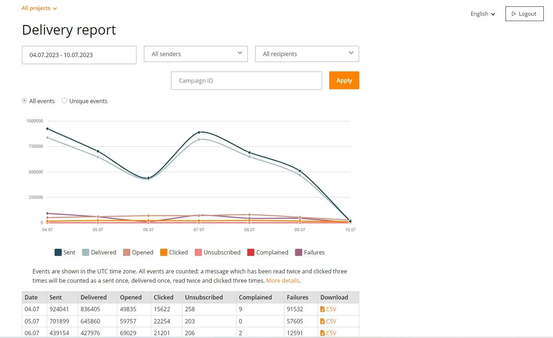Follow the More details link
The image size is (553, 338).
pos(283,281)
